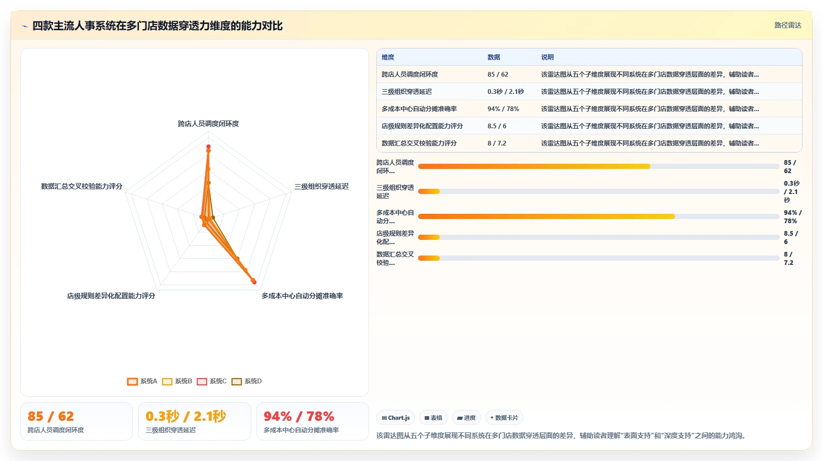Click the 三级组织穿透延迟 progress bar
The height and width of the screenshot is (461, 823).
point(598,191)
